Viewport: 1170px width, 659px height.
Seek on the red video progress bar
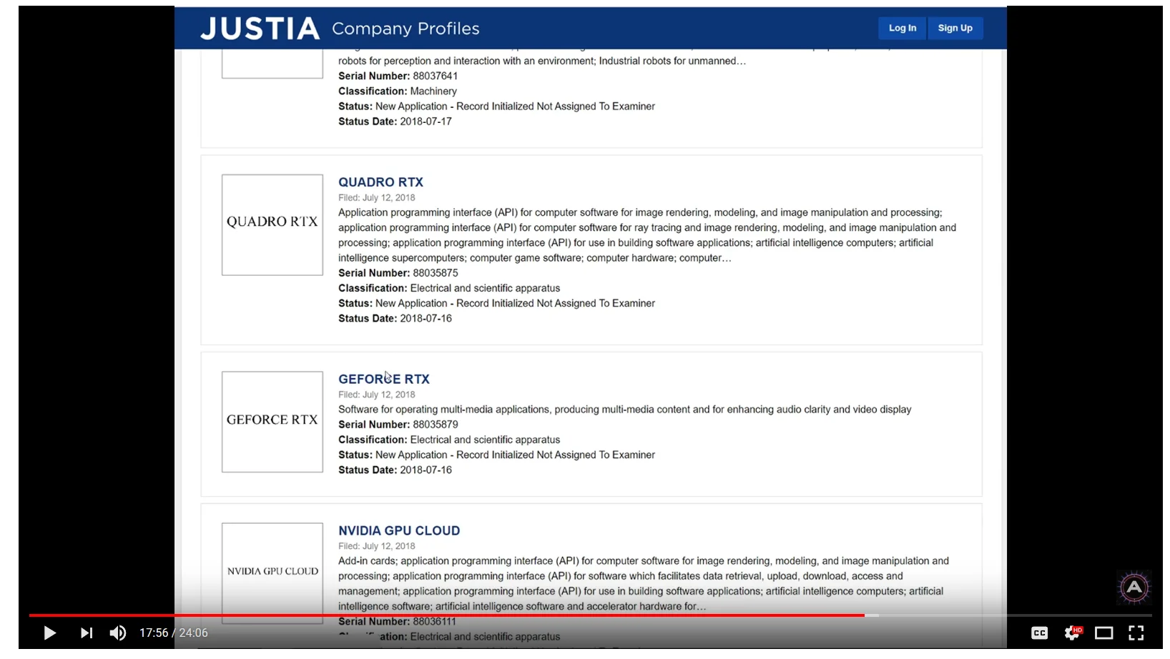(x=446, y=615)
